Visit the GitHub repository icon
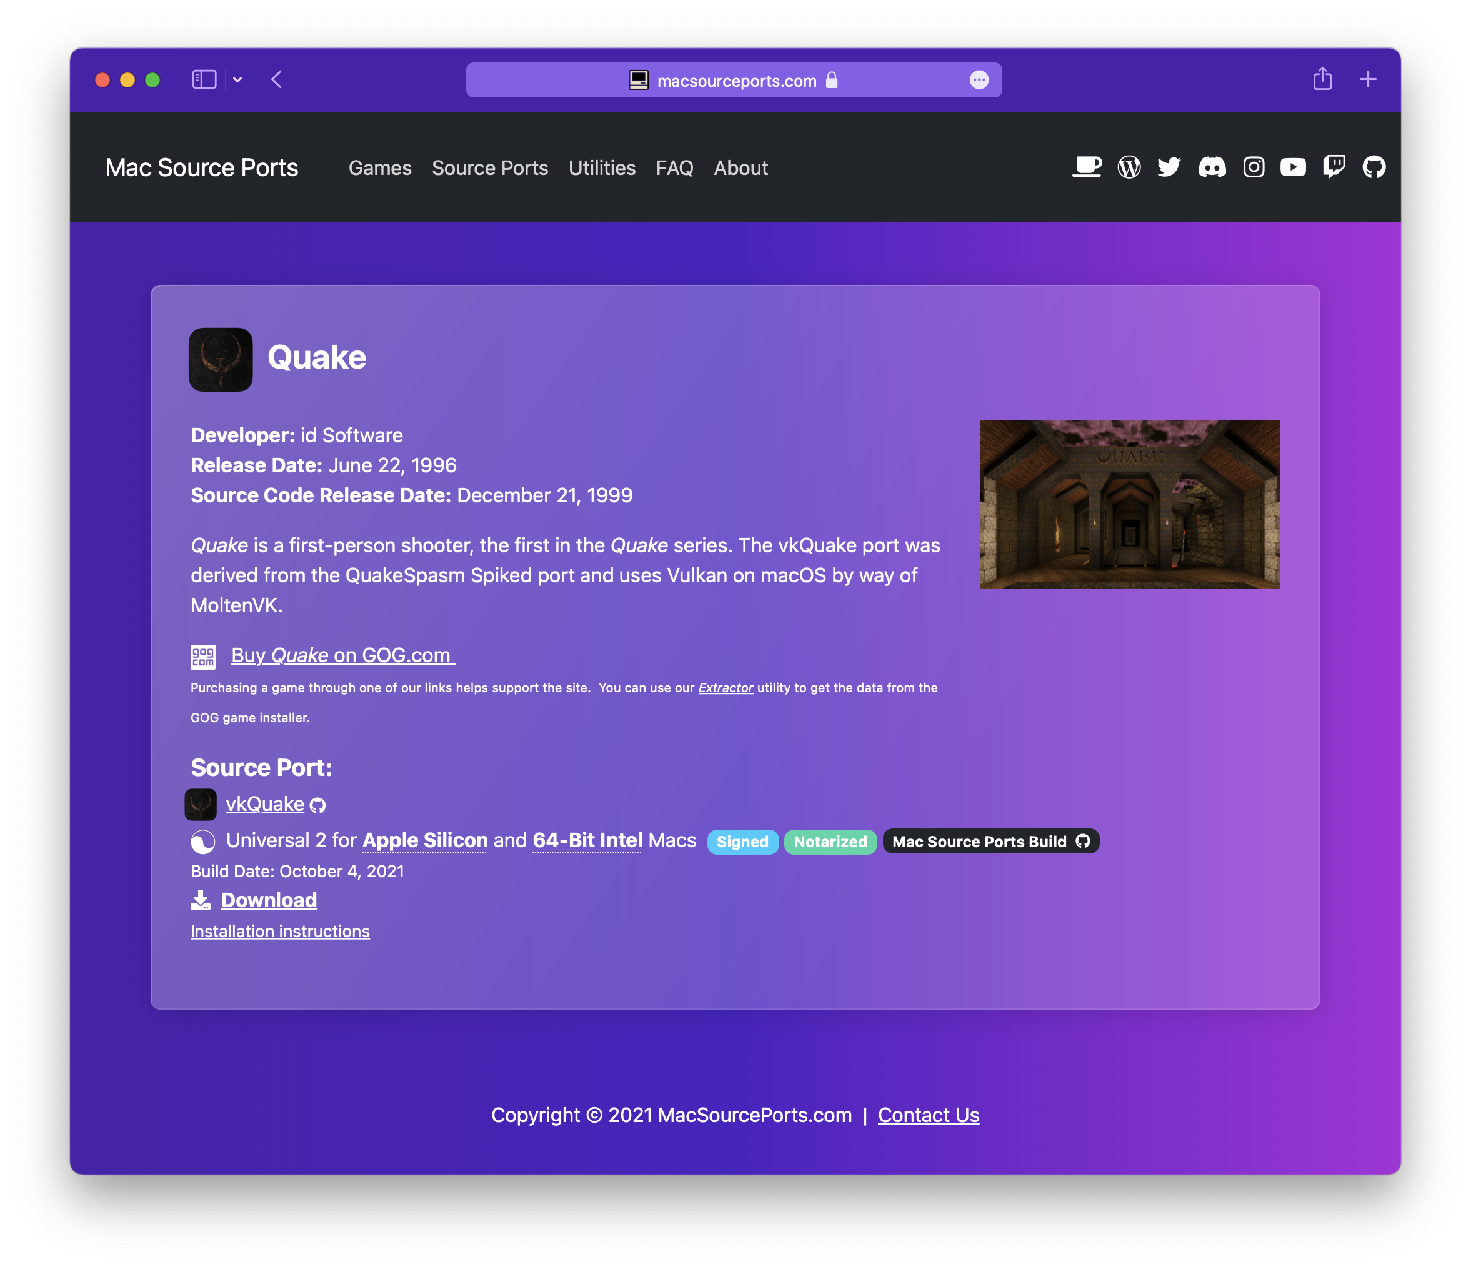The height and width of the screenshot is (1267, 1471). [1376, 167]
